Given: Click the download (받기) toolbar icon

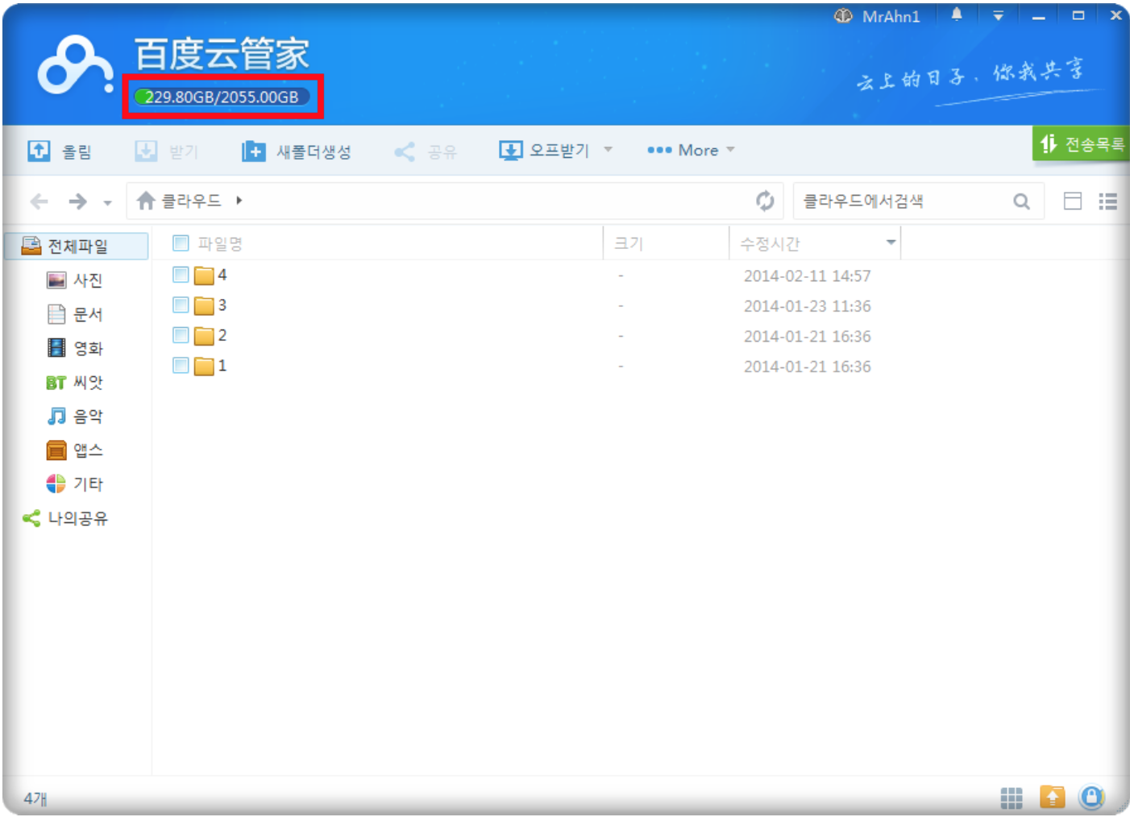Looking at the screenshot, I should (x=146, y=151).
